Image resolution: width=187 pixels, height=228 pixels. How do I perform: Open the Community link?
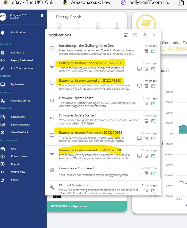coord(18,117)
